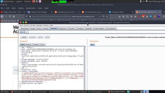Open Firefox Bookmarks menu
The image size is (165, 93).
pyautogui.click(x=31, y=8)
